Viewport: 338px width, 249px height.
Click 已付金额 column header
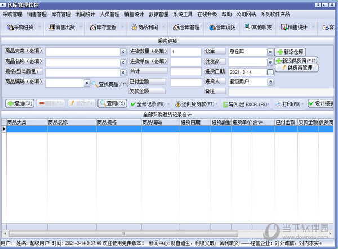[x=286, y=123]
